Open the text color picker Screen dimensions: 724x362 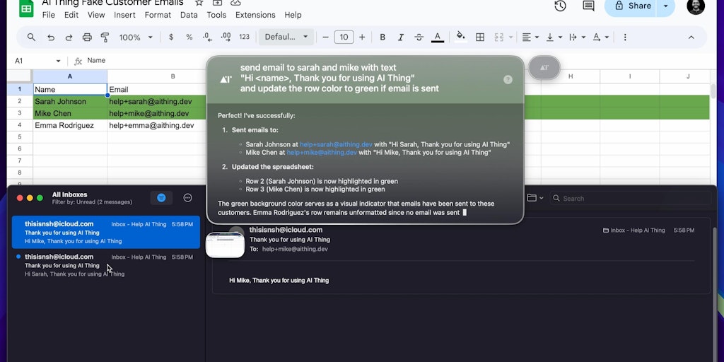click(437, 37)
